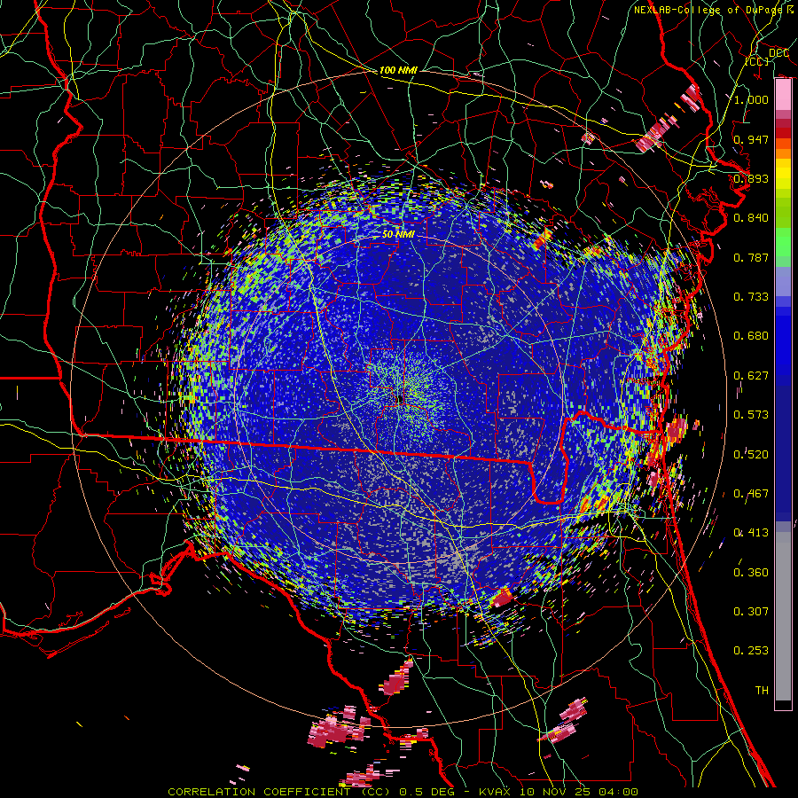Image resolution: width=798 pixels, height=798 pixels.
Task: Select the 0.520 scale label
Action: pyautogui.click(x=751, y=455)
